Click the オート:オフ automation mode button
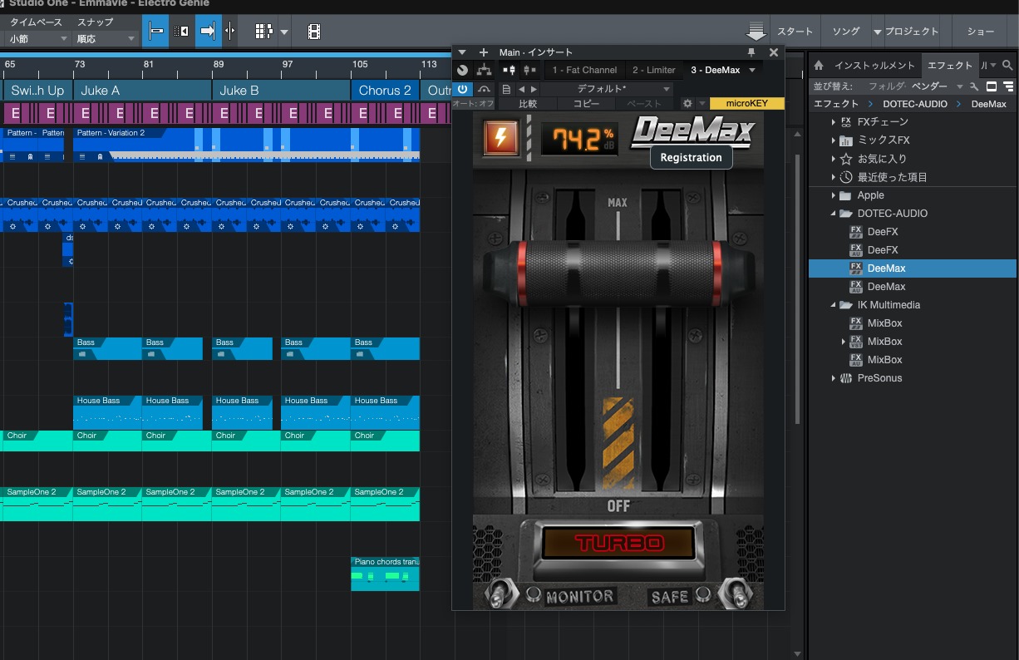 473,104
